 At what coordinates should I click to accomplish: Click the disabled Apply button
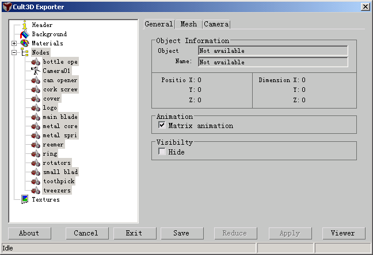click(x=290, y=233)
